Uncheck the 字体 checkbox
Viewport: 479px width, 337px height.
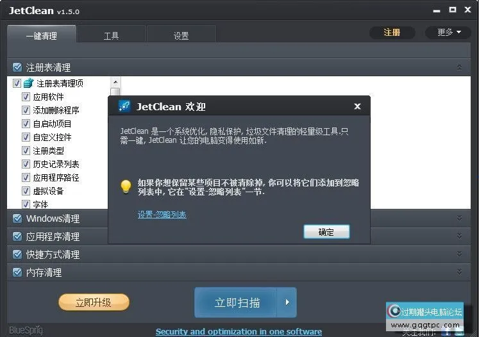(x=26, y=204)
